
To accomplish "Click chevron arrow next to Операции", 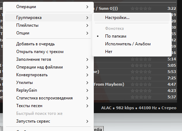I will (87, 7).
